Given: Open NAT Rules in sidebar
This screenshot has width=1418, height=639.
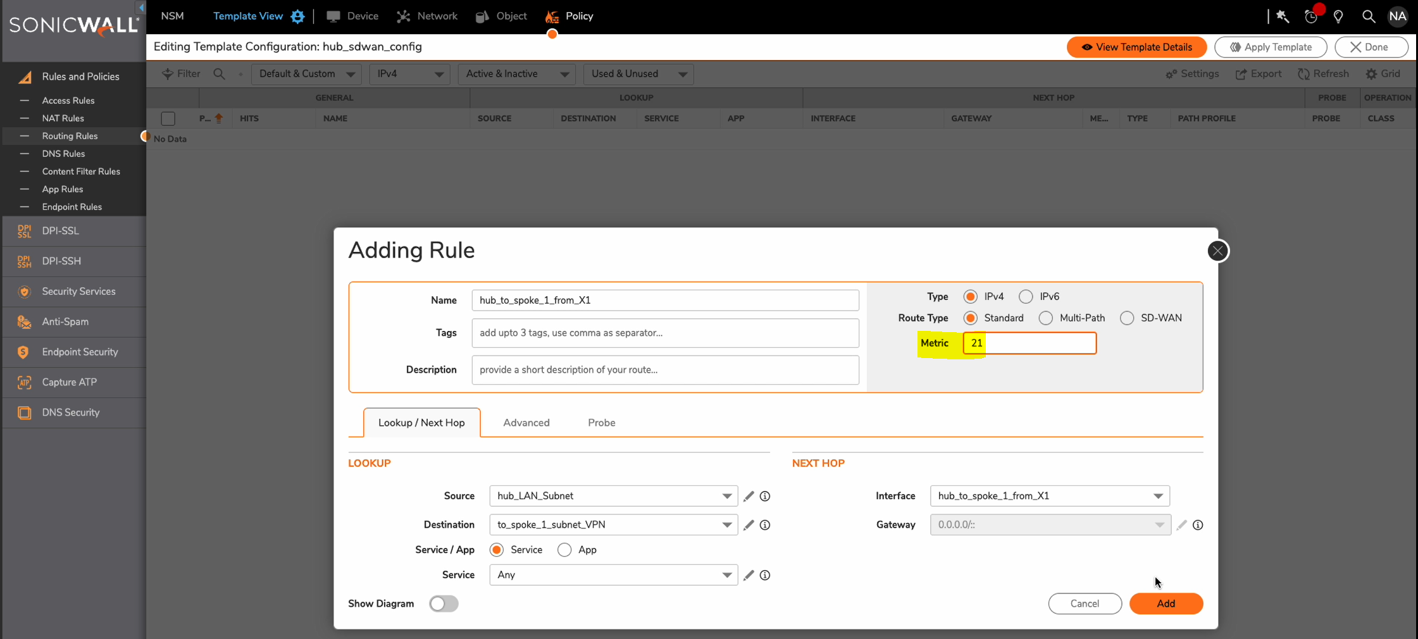Looking at the screenshot, I should pyautogui.click(x=63, y=118).
